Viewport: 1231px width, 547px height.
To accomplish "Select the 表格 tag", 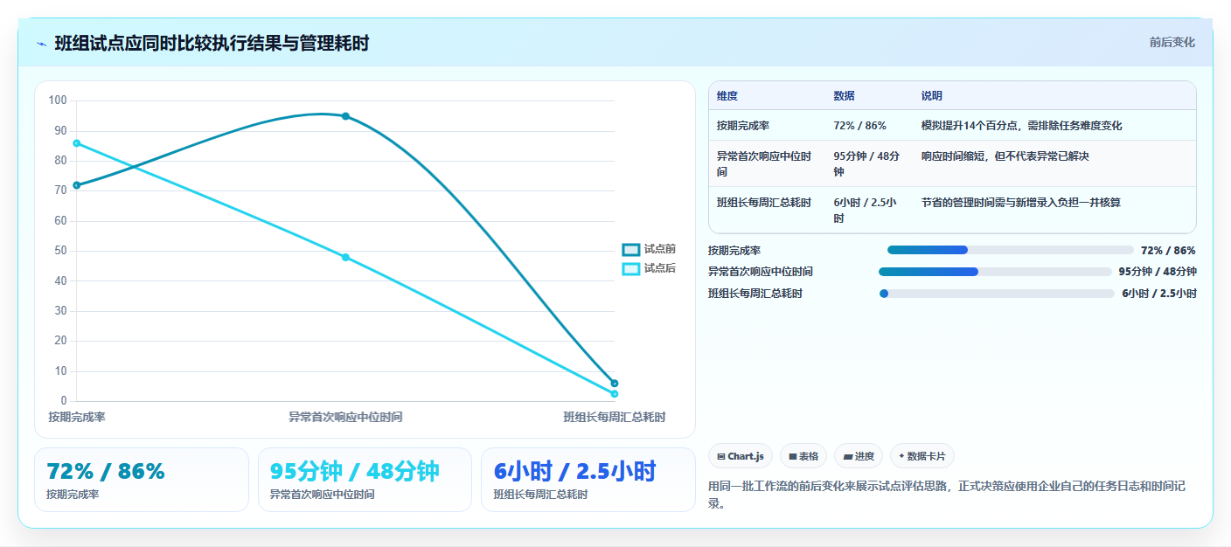I will pos(803,456).
